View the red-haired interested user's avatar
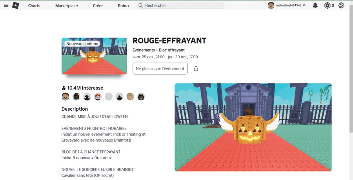353x180 pixels. pyautogui.click(x=98, y=96)
